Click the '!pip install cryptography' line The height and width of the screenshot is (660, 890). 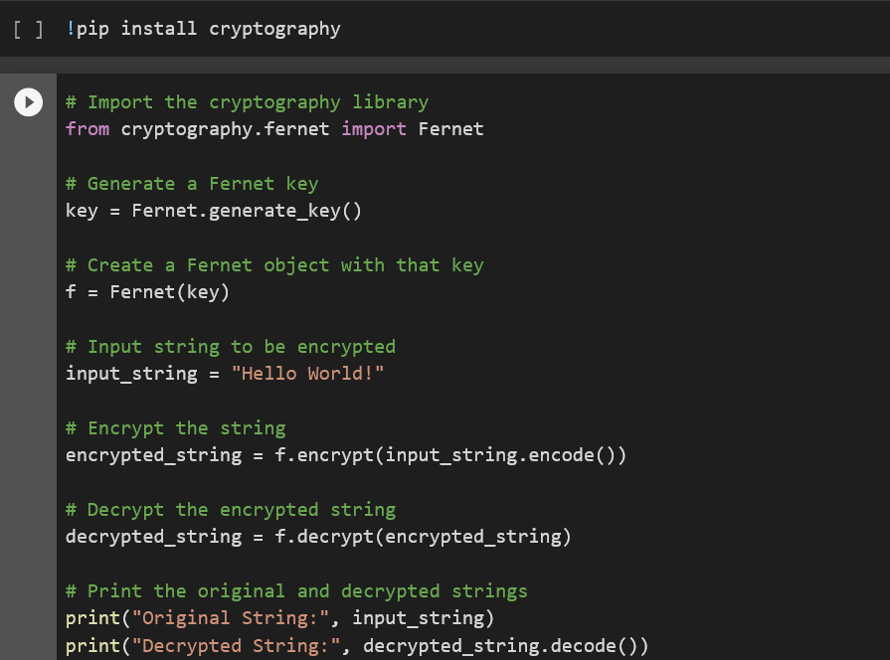click(203, 29)
